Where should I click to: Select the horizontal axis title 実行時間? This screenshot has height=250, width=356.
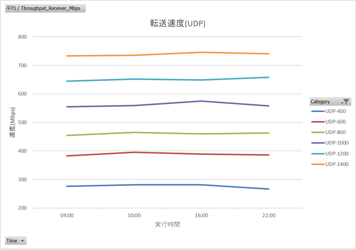[x=167, y=225]
